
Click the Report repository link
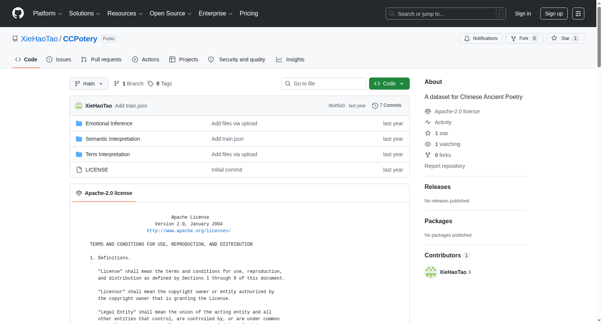445,166
